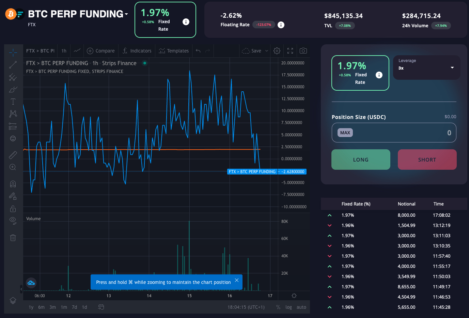Screen dimensions: 469x318
Task: Open the Compare symbols button
Action: point(101,51)
